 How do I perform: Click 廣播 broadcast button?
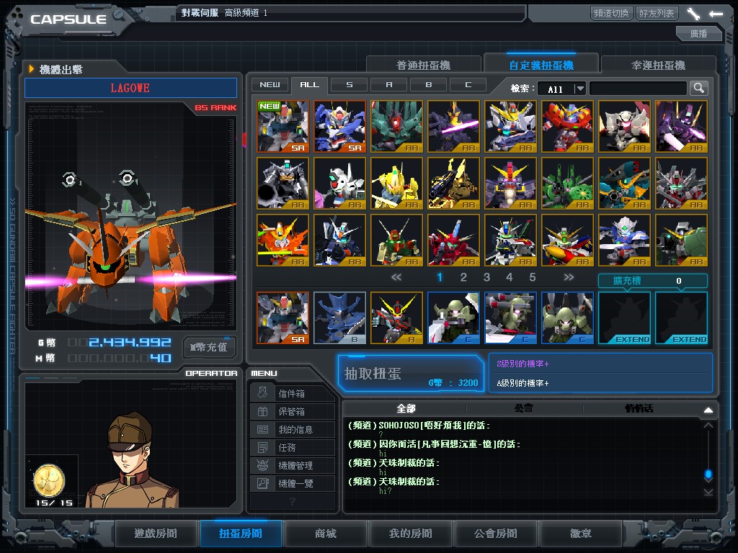[x=698, y=33]
